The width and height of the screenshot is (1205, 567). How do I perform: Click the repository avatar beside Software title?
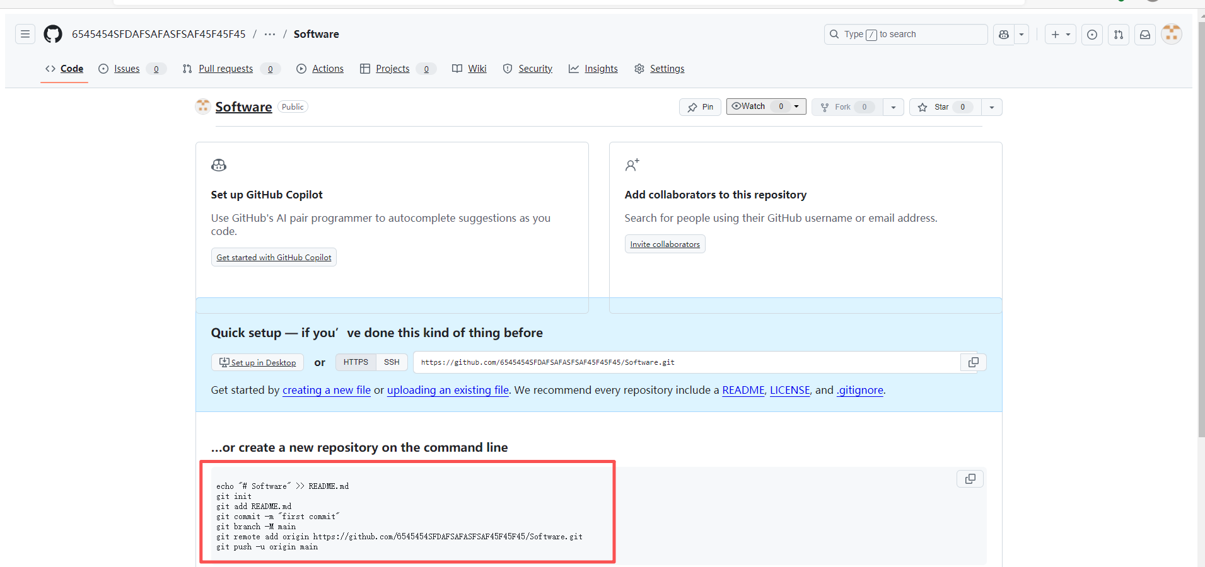[x=202, y=106]
